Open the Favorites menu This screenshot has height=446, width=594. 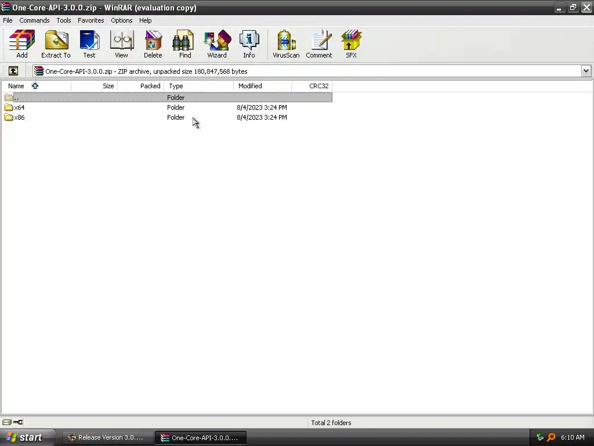pyautogui.click(x=91, y=20)
